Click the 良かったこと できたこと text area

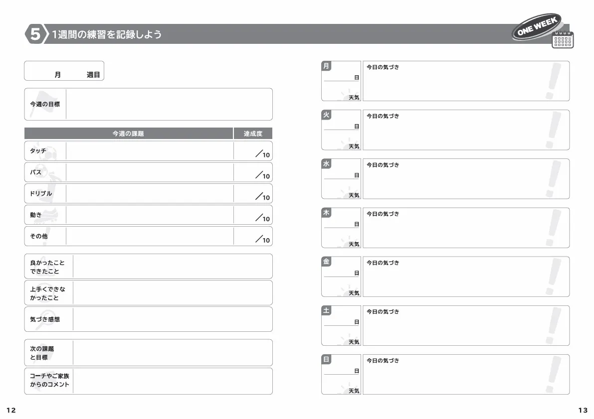(173, 267)
